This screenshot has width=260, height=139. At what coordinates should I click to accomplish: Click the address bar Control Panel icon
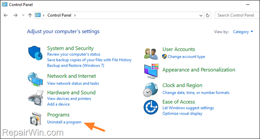(38, 15)
